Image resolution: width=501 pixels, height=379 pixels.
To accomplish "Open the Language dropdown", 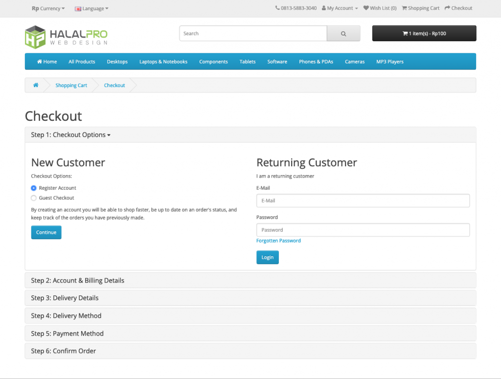I will [91, 8].
